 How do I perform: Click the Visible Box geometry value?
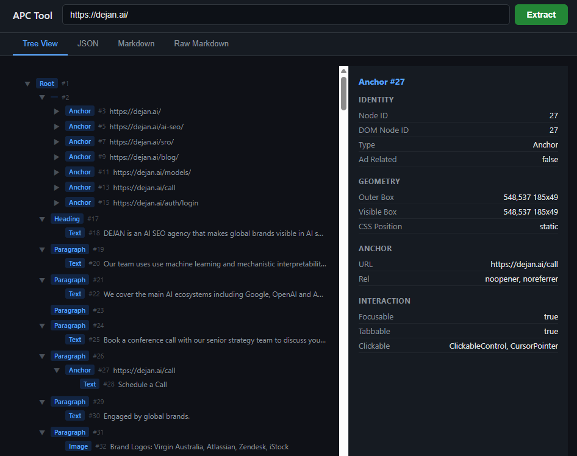tap(531, 212)
